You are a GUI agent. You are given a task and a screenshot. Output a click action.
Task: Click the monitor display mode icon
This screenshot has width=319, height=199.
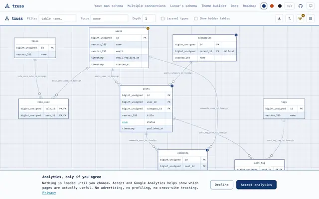311,6
